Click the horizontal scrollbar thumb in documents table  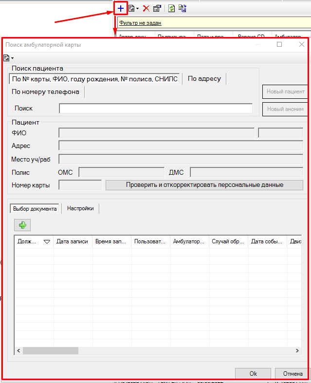[50, 350]
